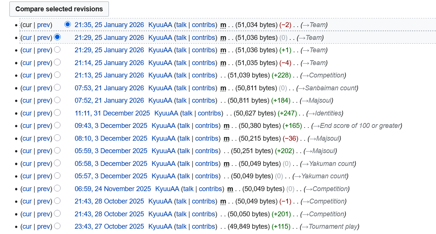
Task: Select radio button for 05:58, 3 December 2025 revision
Action: (x=57, y=163)
